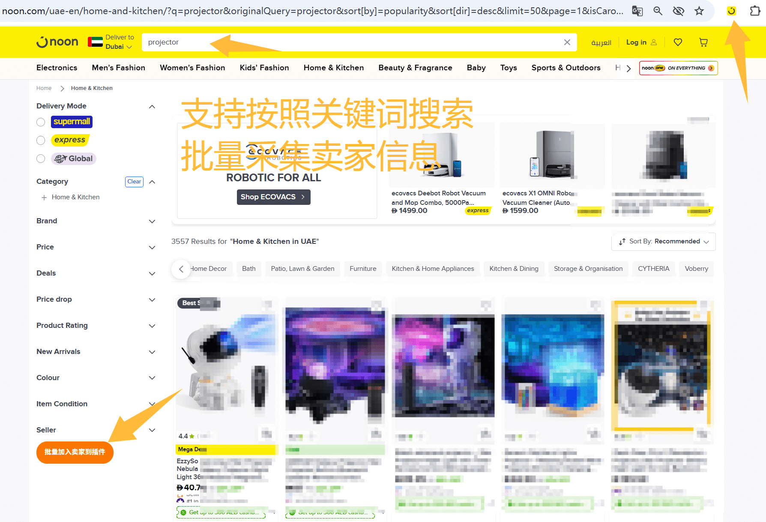Click Log in link
The image size is (766, 522).
click(x=636, y=42)
